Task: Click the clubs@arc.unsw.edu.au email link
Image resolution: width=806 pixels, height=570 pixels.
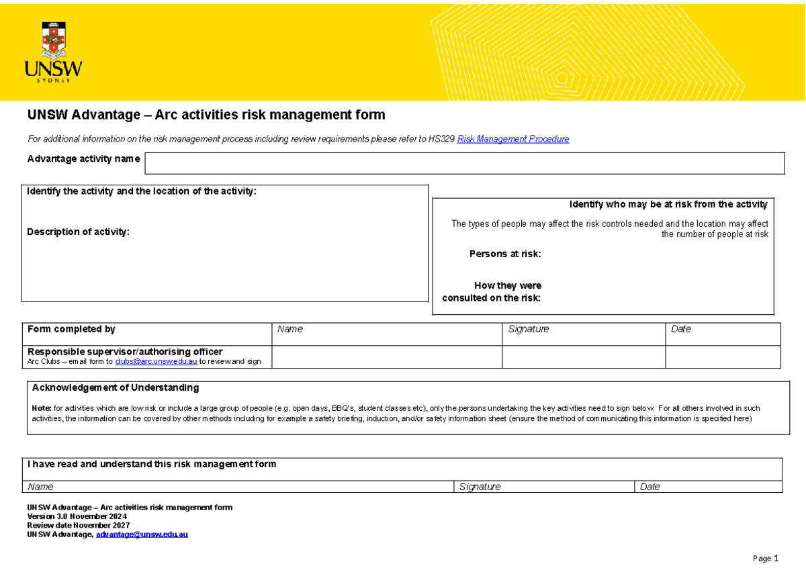Action: coord(156,361)
